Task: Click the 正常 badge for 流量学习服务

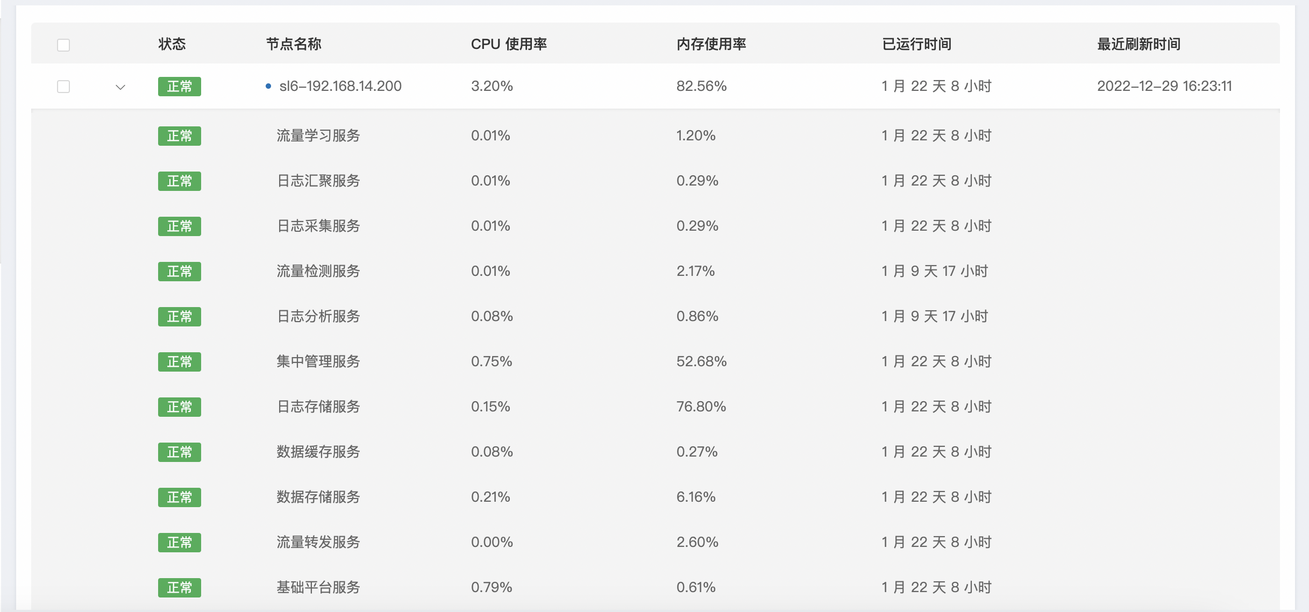Action: 179,136
